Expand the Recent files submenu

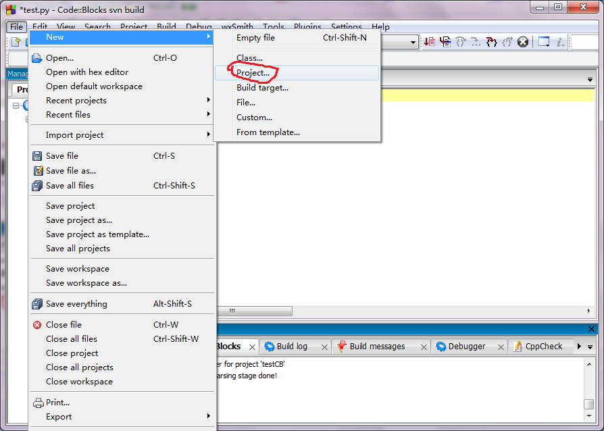[208, 114]
